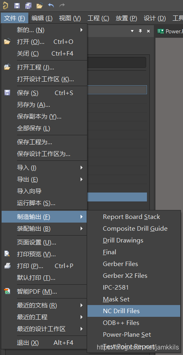Click the Save All icon in quick toolbar

click(x=28, y=5)
